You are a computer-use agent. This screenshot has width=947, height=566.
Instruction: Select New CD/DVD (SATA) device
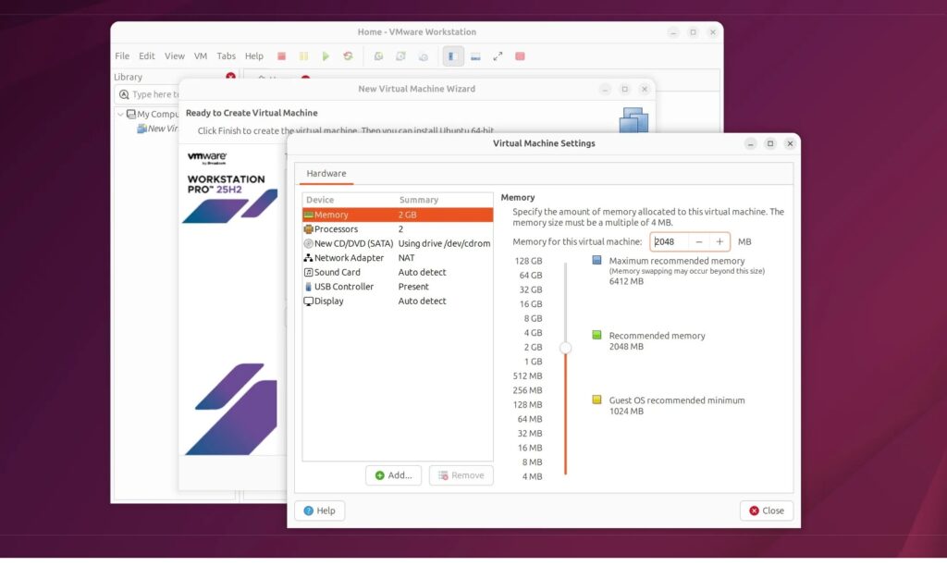[353, 243]
